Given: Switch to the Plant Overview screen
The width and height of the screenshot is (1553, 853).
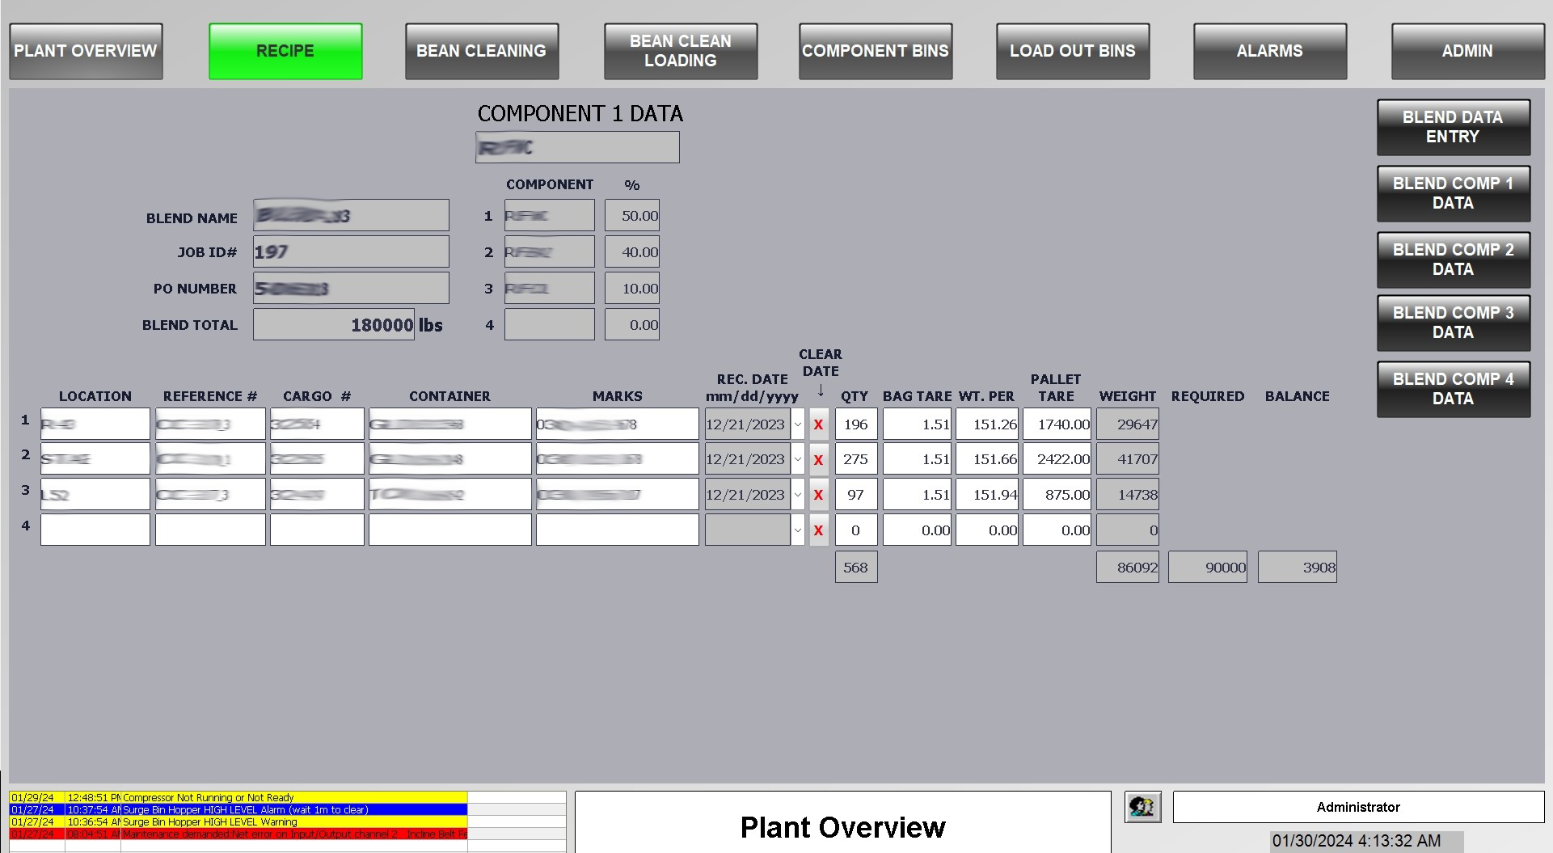Looking at the screenshot, I should coord(86,51).
